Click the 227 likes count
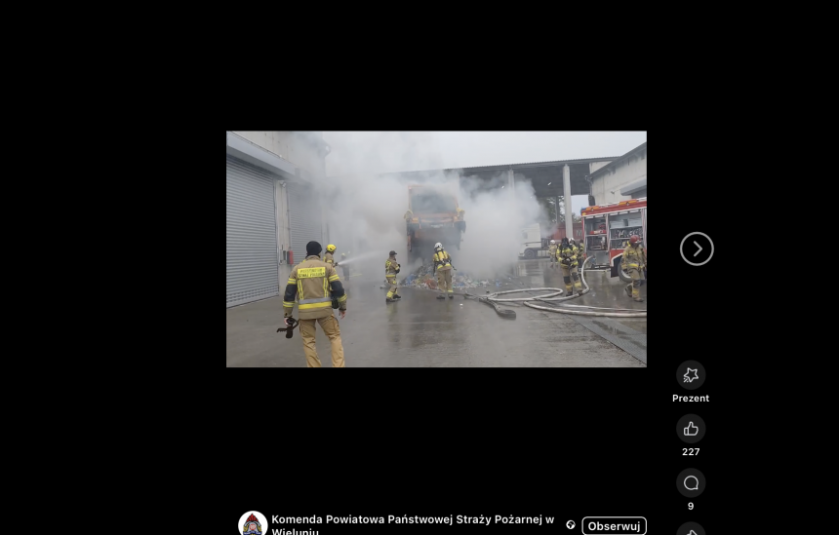The width and height of the screenshot is (839, 535). coord(691,452)
